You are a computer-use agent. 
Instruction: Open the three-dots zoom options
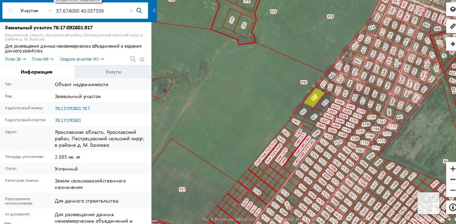coord(452,179)
